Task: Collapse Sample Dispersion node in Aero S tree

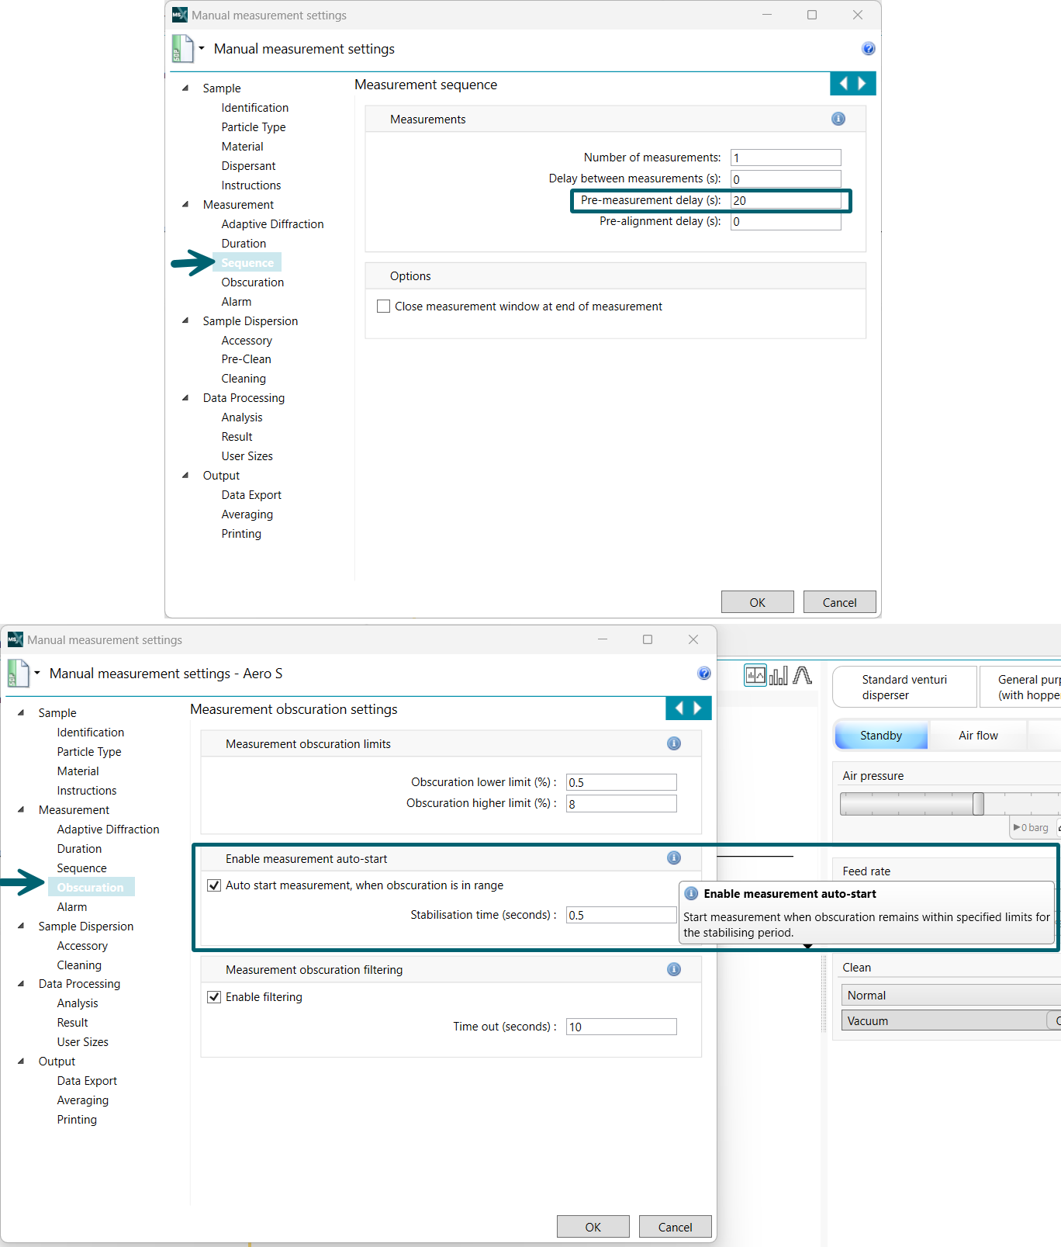Action: pos(21,926)
